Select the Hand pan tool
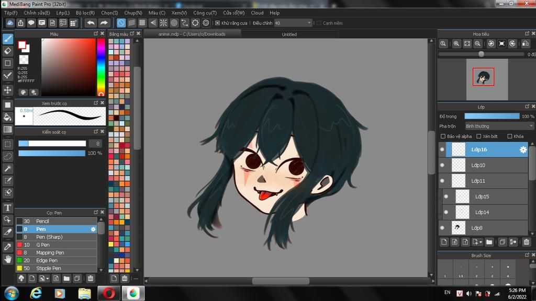 point(8,259)
